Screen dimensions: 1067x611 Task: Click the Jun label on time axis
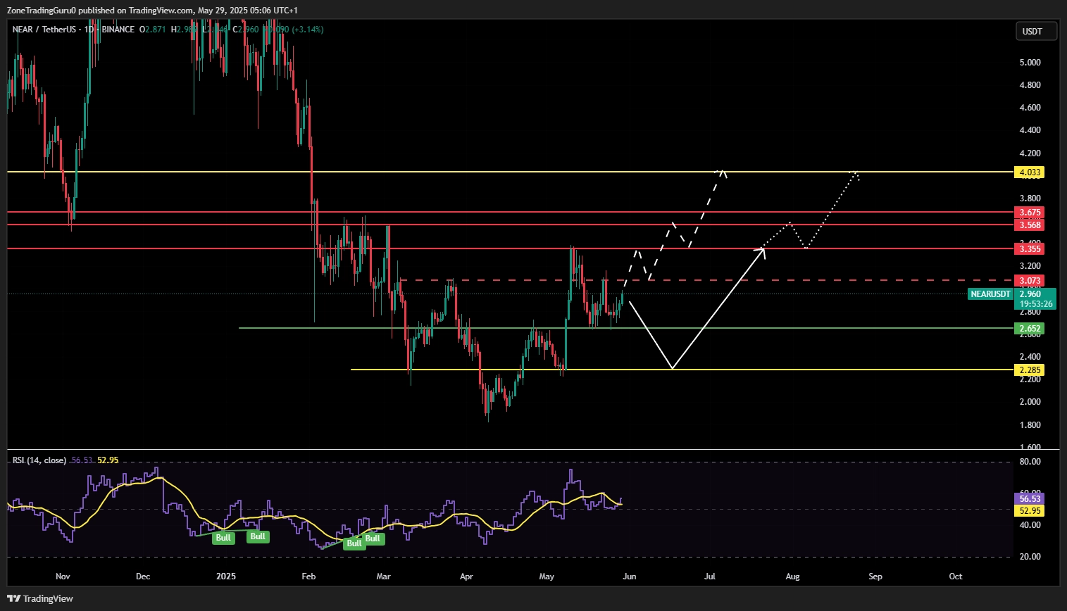pyautogui.click(x=630, y=577)
